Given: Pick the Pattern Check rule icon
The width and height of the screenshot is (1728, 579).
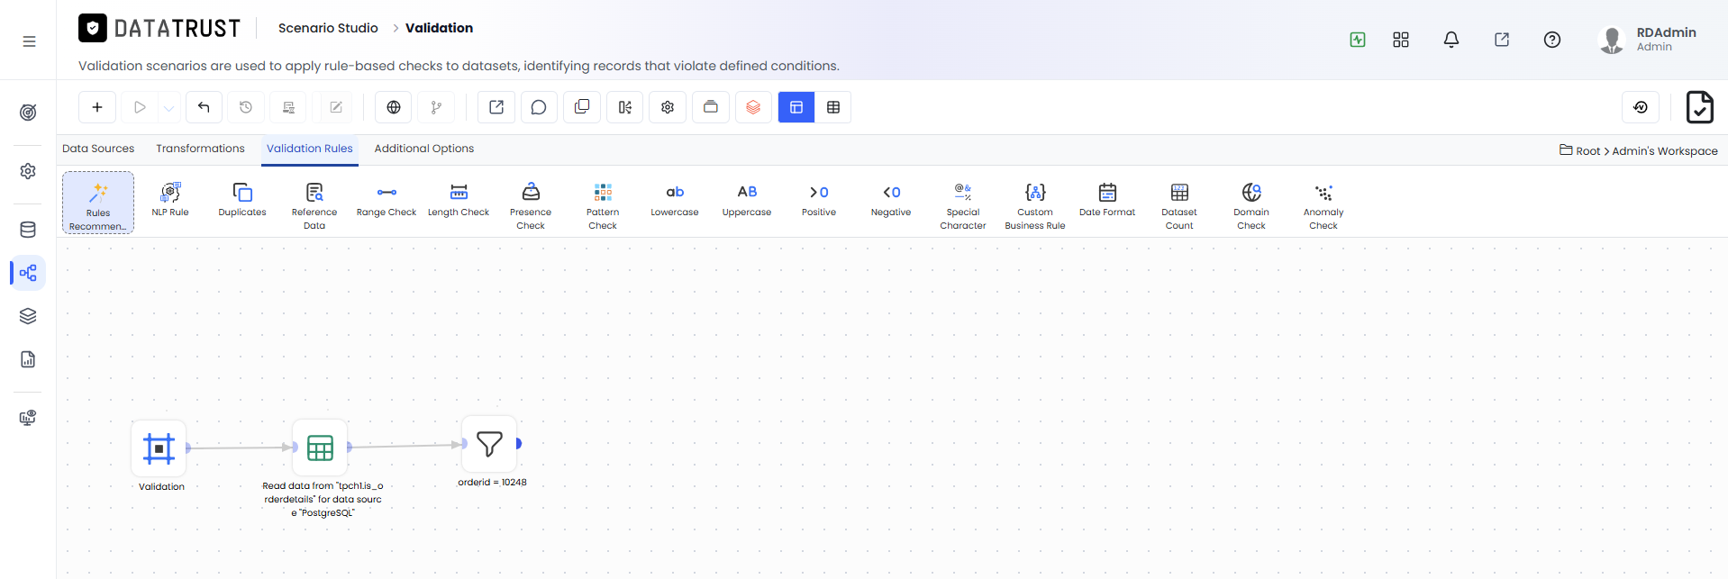Looking at the screenshot, I should [x=603, y=192].
